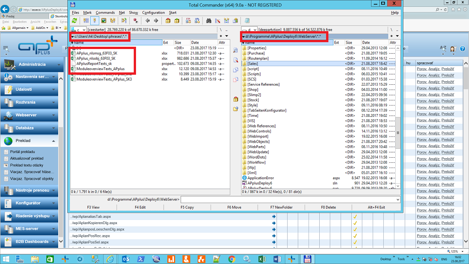Expand the command line history dropdown

tap(398, 200)
